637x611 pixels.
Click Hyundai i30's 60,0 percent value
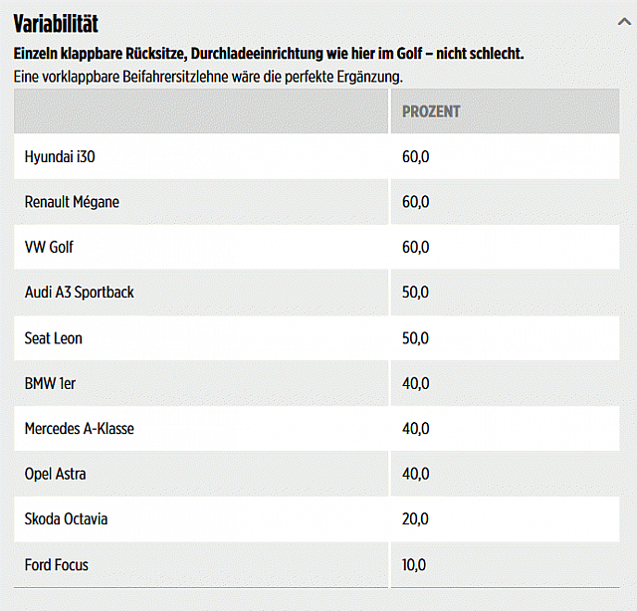tap(415, 157)
